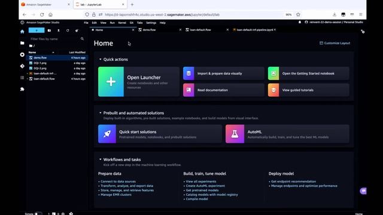The width and height of the screenshot is (383, 215).
Task: Collapse Prebuilt and automated solutions section
Action: pyautogui.click(x=100, y=113)
